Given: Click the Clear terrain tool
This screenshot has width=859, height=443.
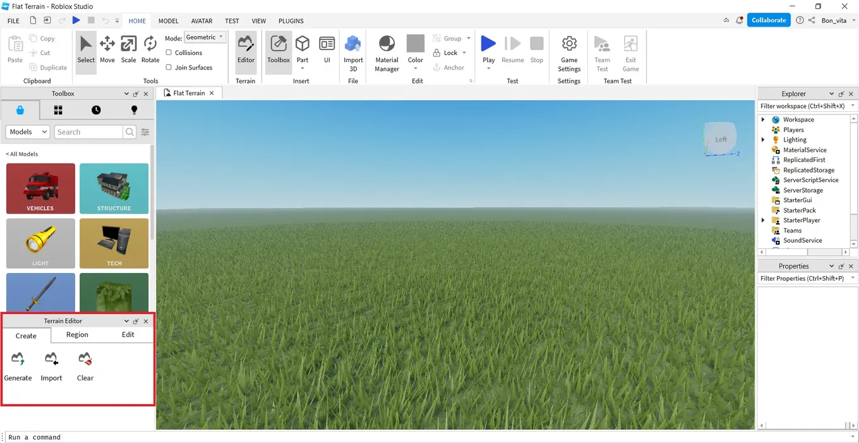Looking at the screenshot, I should coord(85,367).
